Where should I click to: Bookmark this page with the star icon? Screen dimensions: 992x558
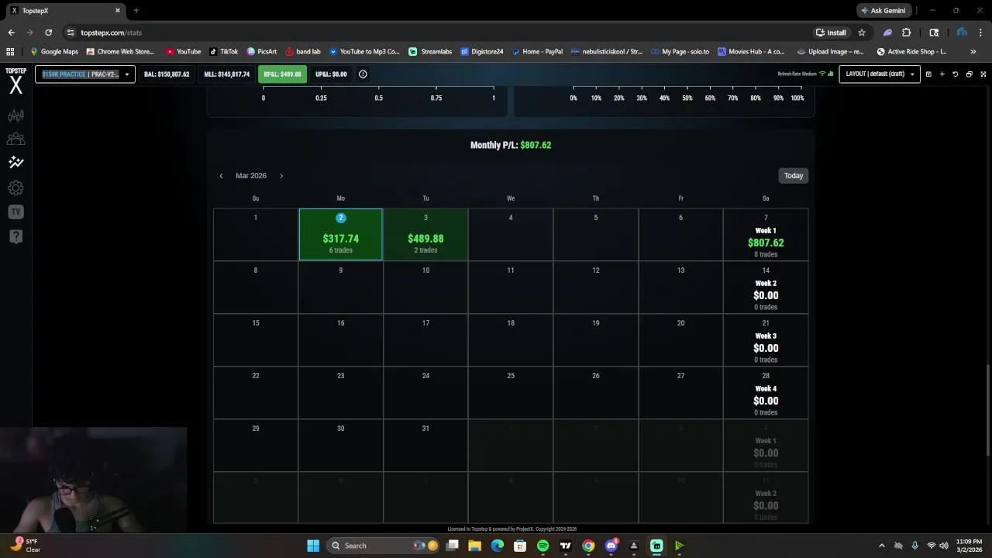(861, 33)
